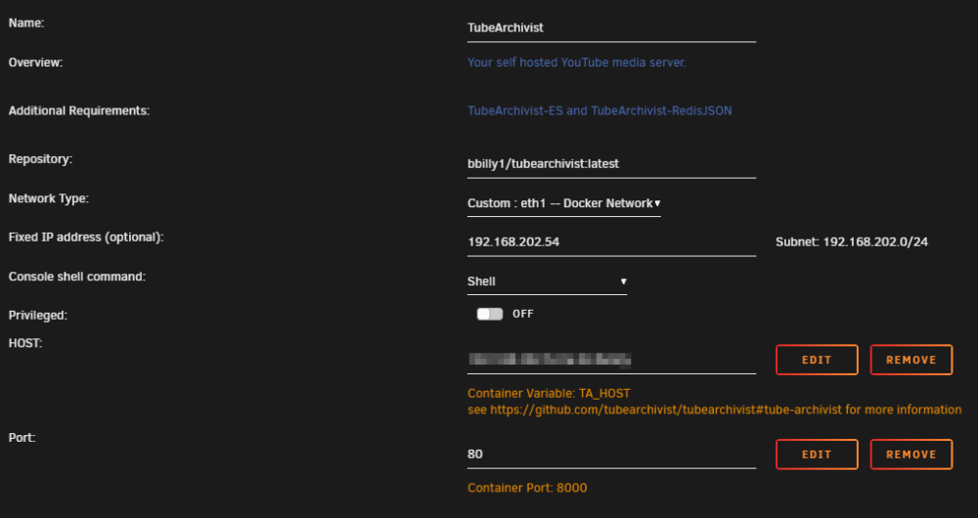Click the Additional Requirements text TubeArchivist-ES and TubeArchivist-RedisJSON
This screenshot has width=978, height=518.
(x=600, y=111)
